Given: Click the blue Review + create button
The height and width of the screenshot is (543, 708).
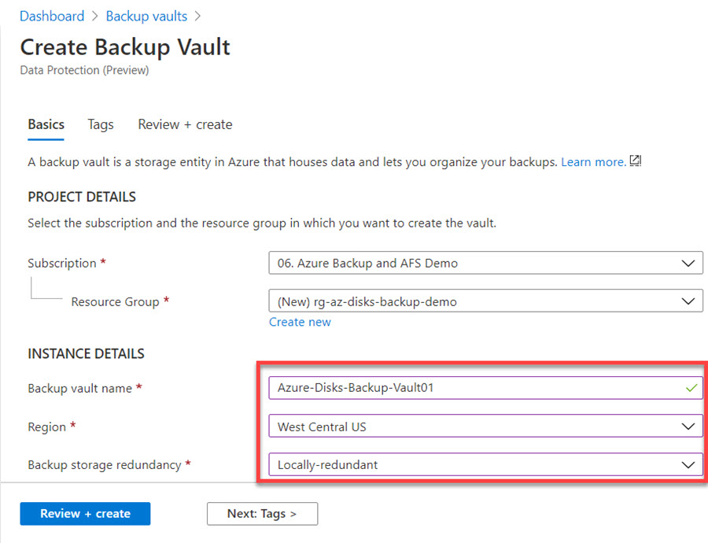Looking at the screenshot, I should coord(85,514).
